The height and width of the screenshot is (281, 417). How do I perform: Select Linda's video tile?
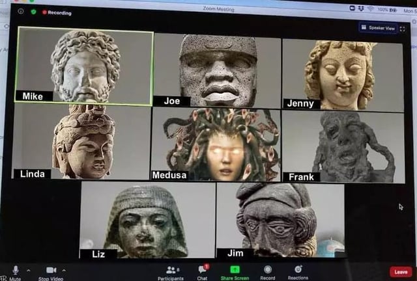pyautogui.click(x=81, y=141)
